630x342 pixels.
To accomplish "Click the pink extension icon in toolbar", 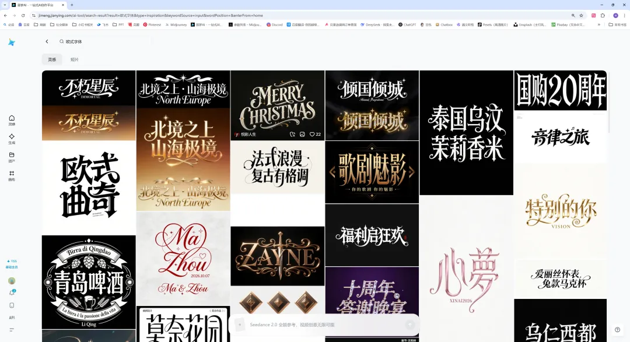I will click(x=593, y=15).
